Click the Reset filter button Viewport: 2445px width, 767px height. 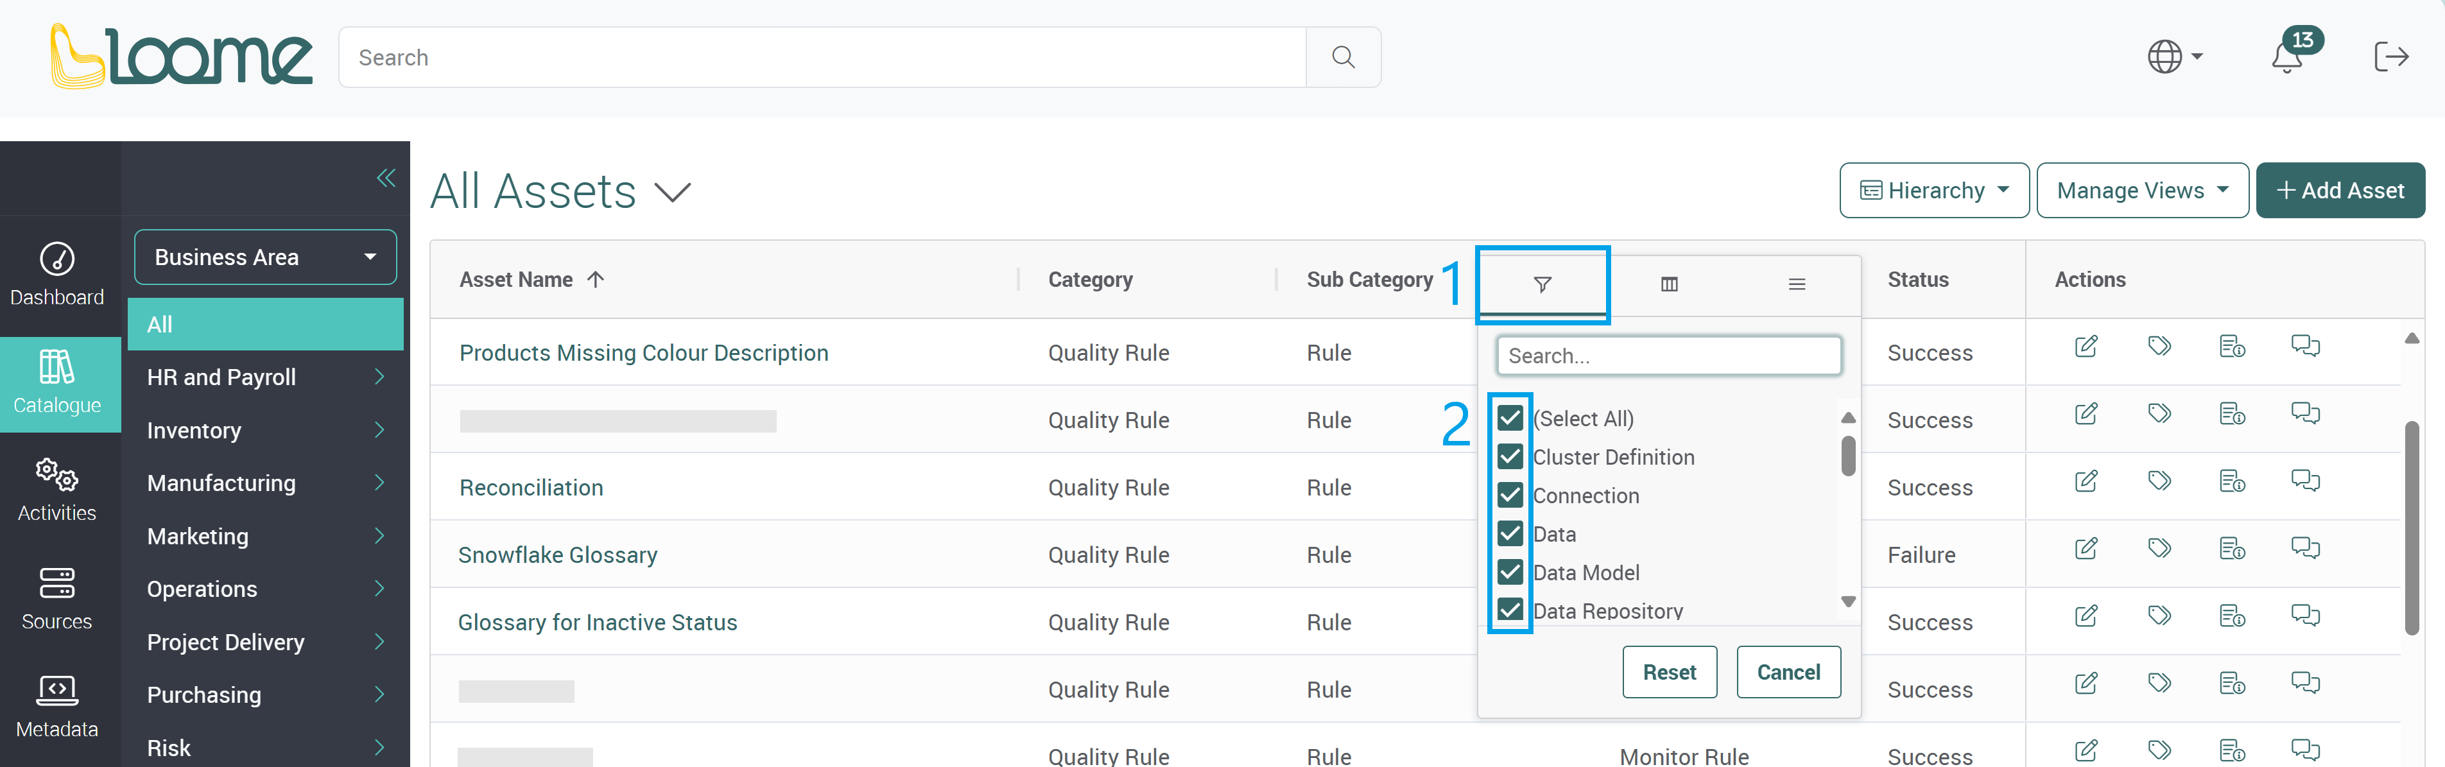(1670, 672)
